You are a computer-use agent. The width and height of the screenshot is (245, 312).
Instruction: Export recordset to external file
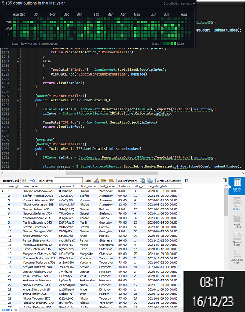pos(142,181)
